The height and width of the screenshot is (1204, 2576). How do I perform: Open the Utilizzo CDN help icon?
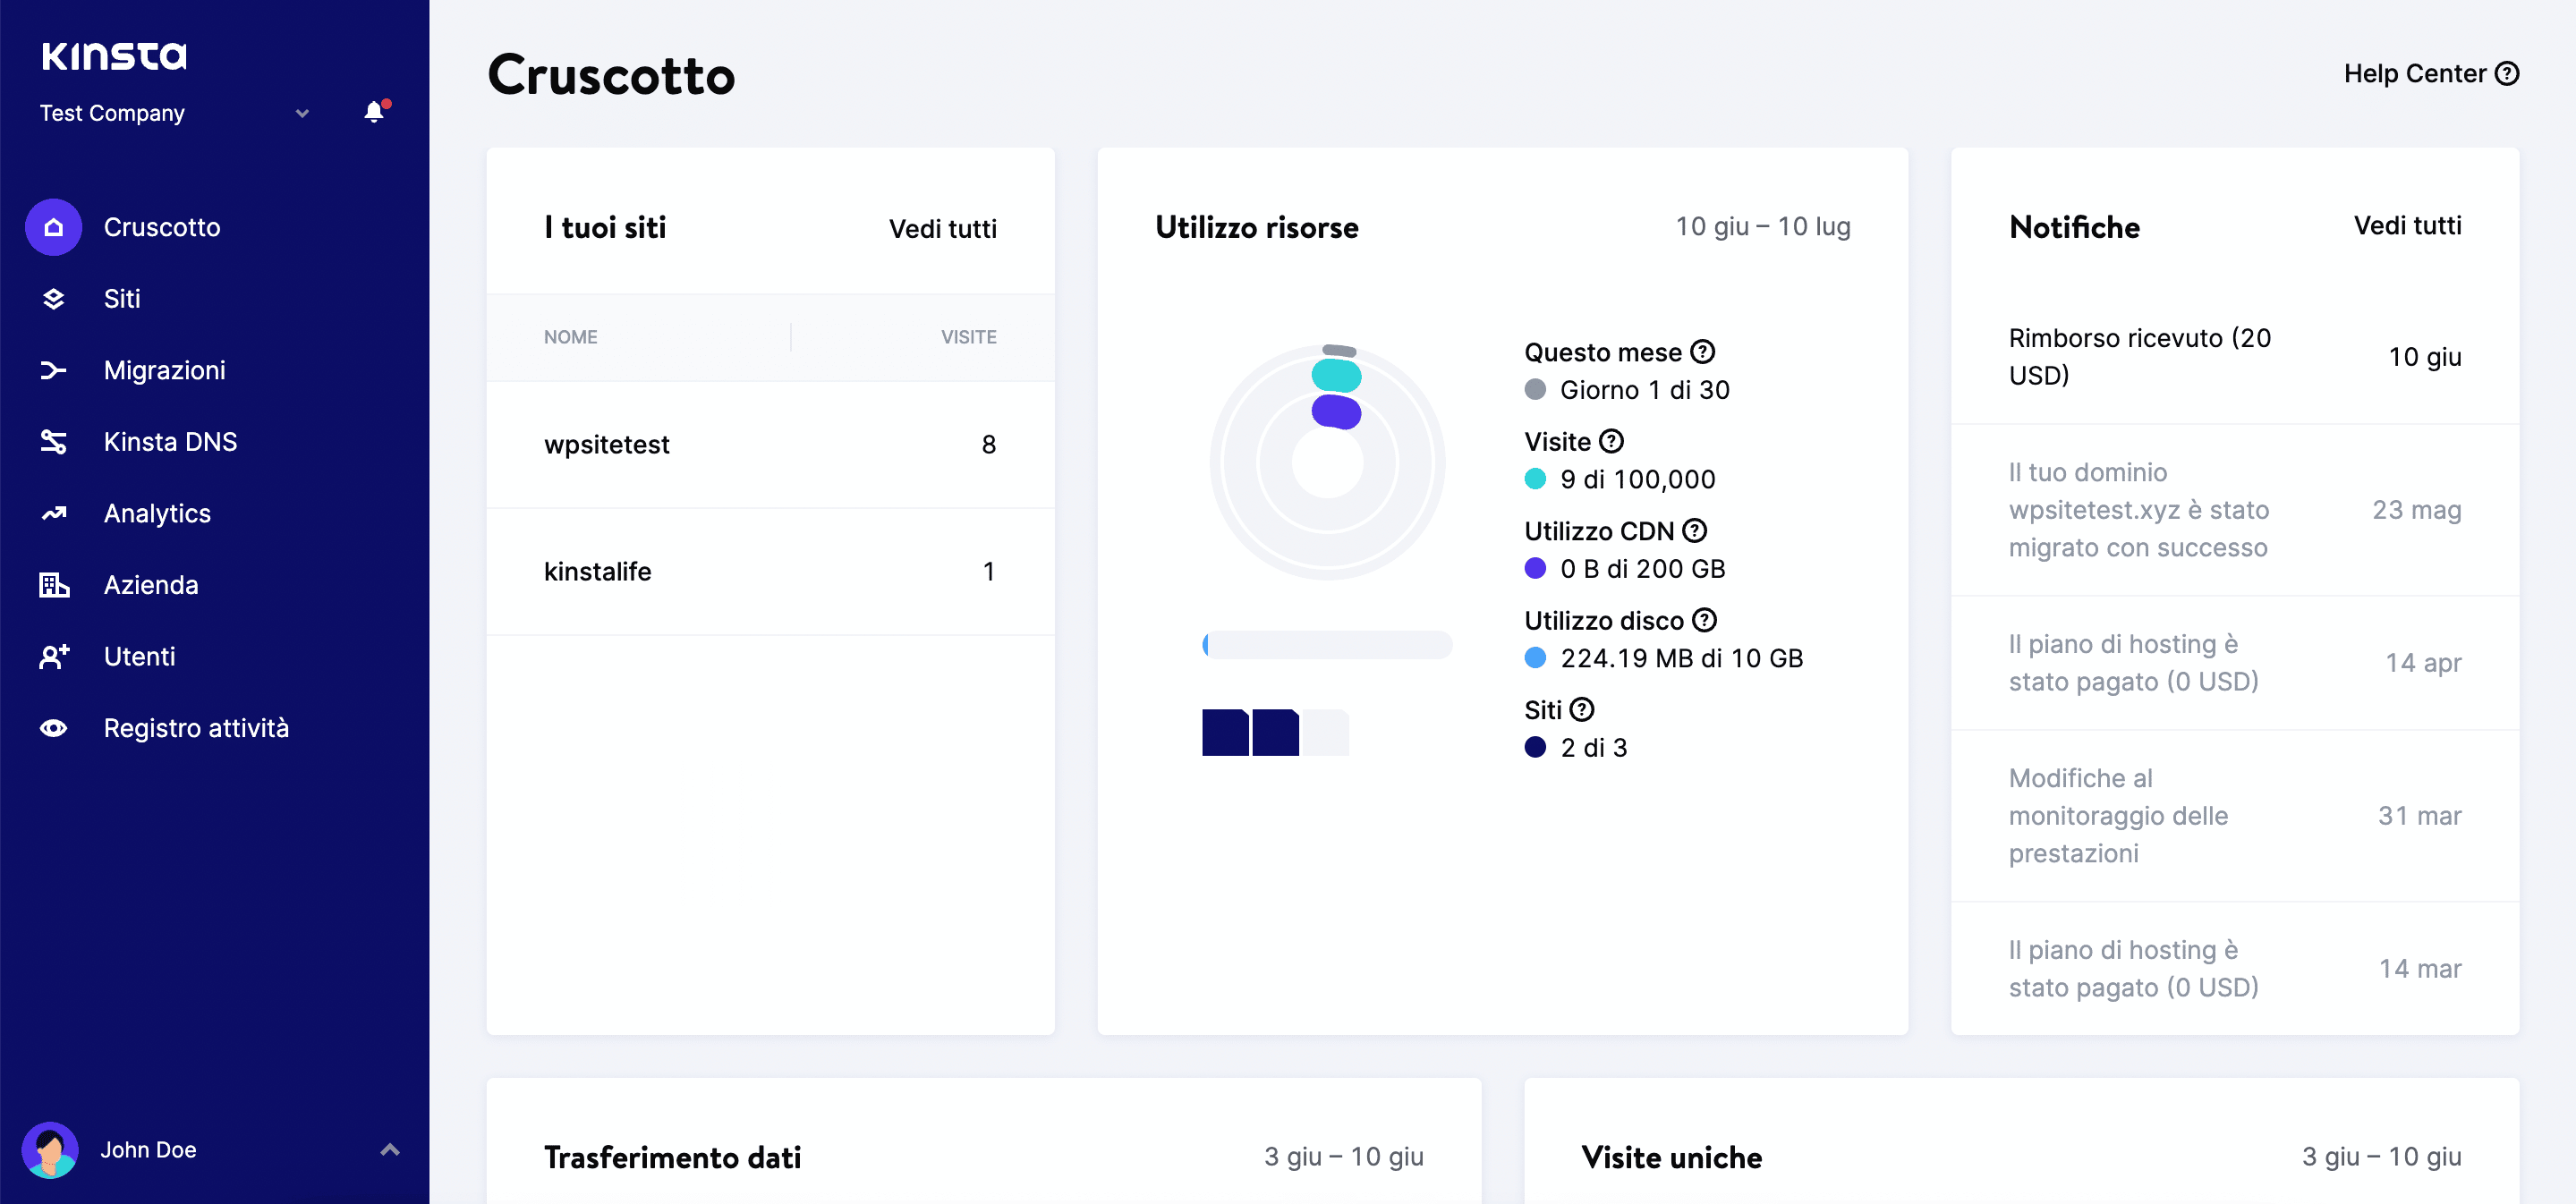click(x=1697, y=530)
